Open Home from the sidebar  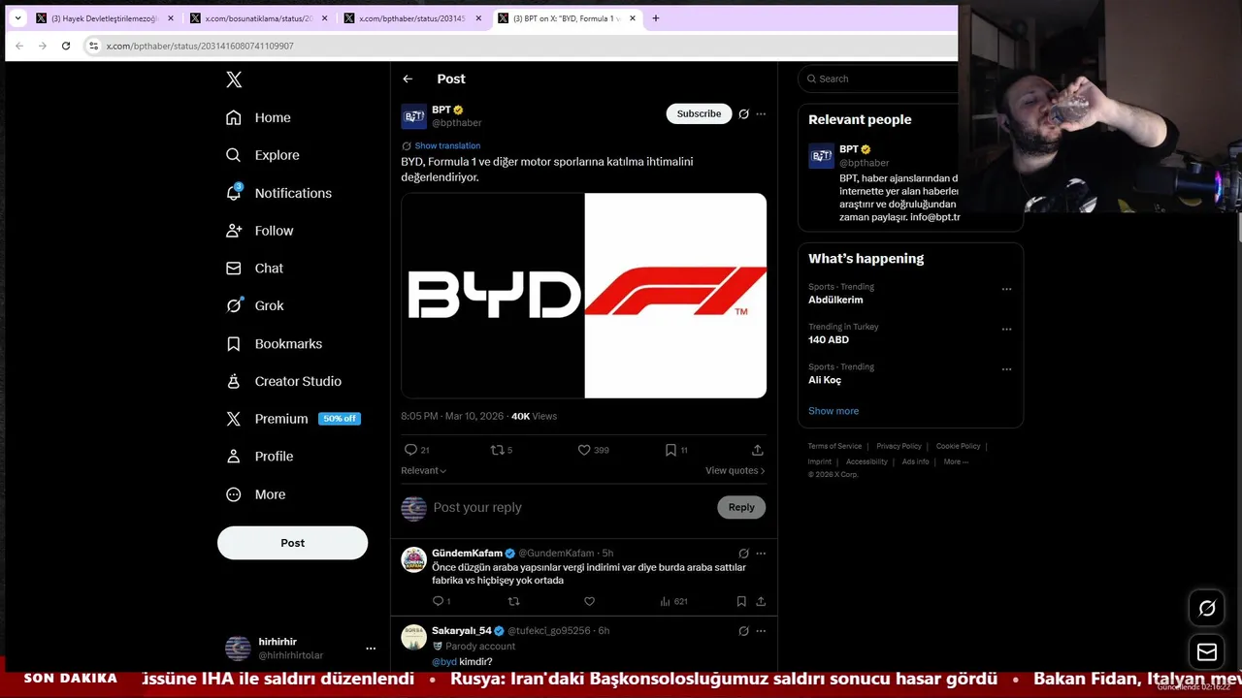coord(258,117)
